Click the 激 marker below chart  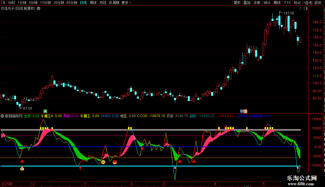[245, 111]
